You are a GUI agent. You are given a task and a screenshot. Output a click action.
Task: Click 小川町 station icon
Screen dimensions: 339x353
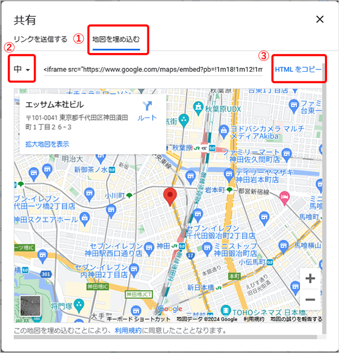point(129,195)
